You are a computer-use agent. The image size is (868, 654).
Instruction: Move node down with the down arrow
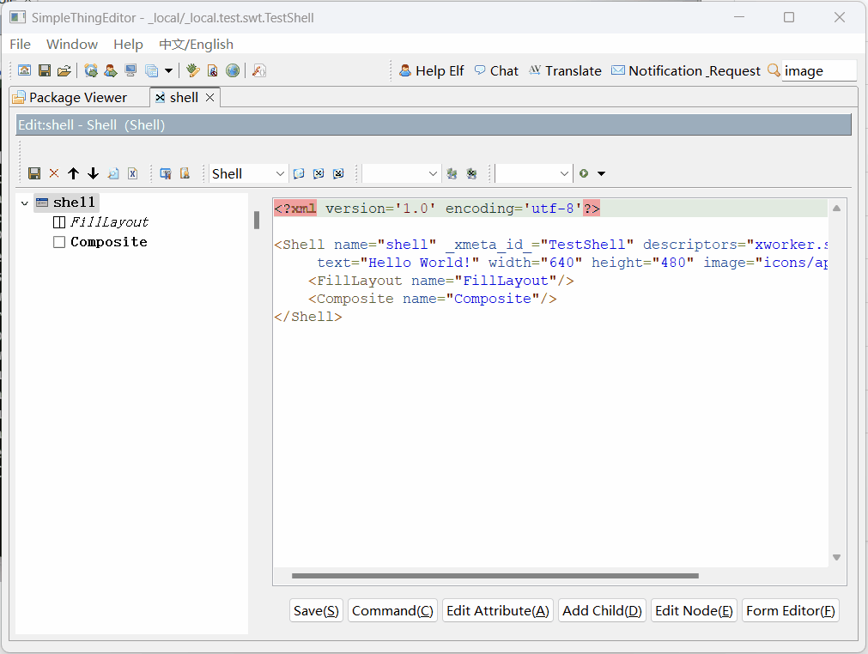point(94,173)
